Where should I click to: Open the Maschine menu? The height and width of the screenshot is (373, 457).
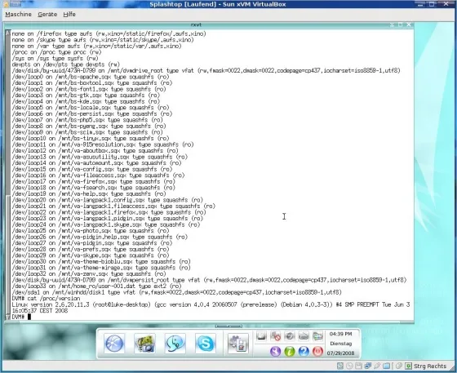point(18,14)
